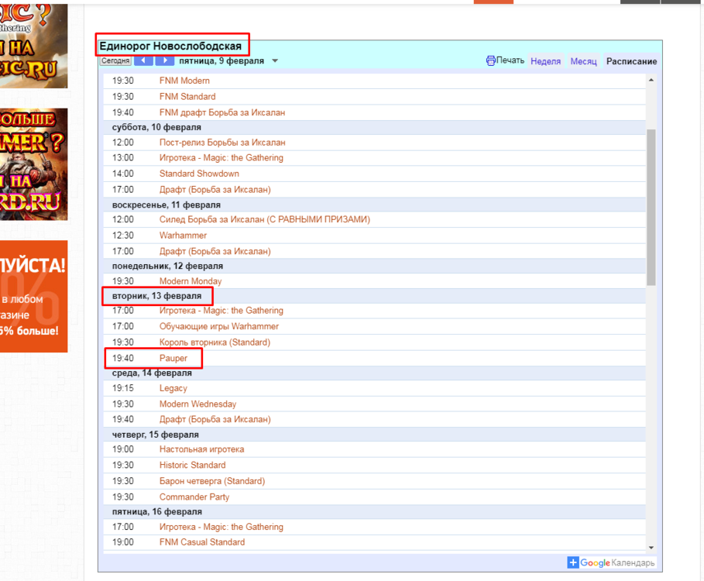
Task: Click the next period arrow button
Action: [x=164, y=60]
